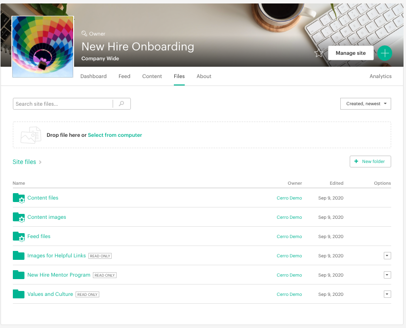Open the Options menu for Images for Helpful Links
This screenshot has height=328, width=406.
click(387, 255)
